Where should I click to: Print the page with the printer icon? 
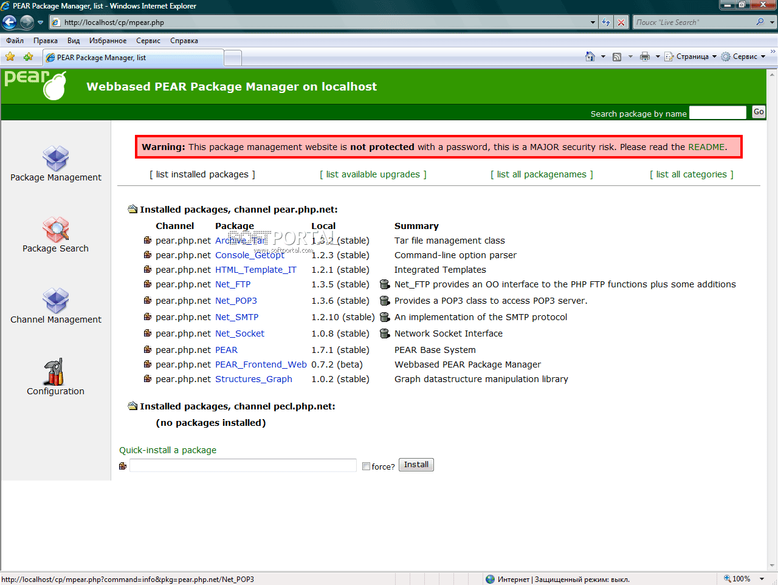tap(645, 56)
